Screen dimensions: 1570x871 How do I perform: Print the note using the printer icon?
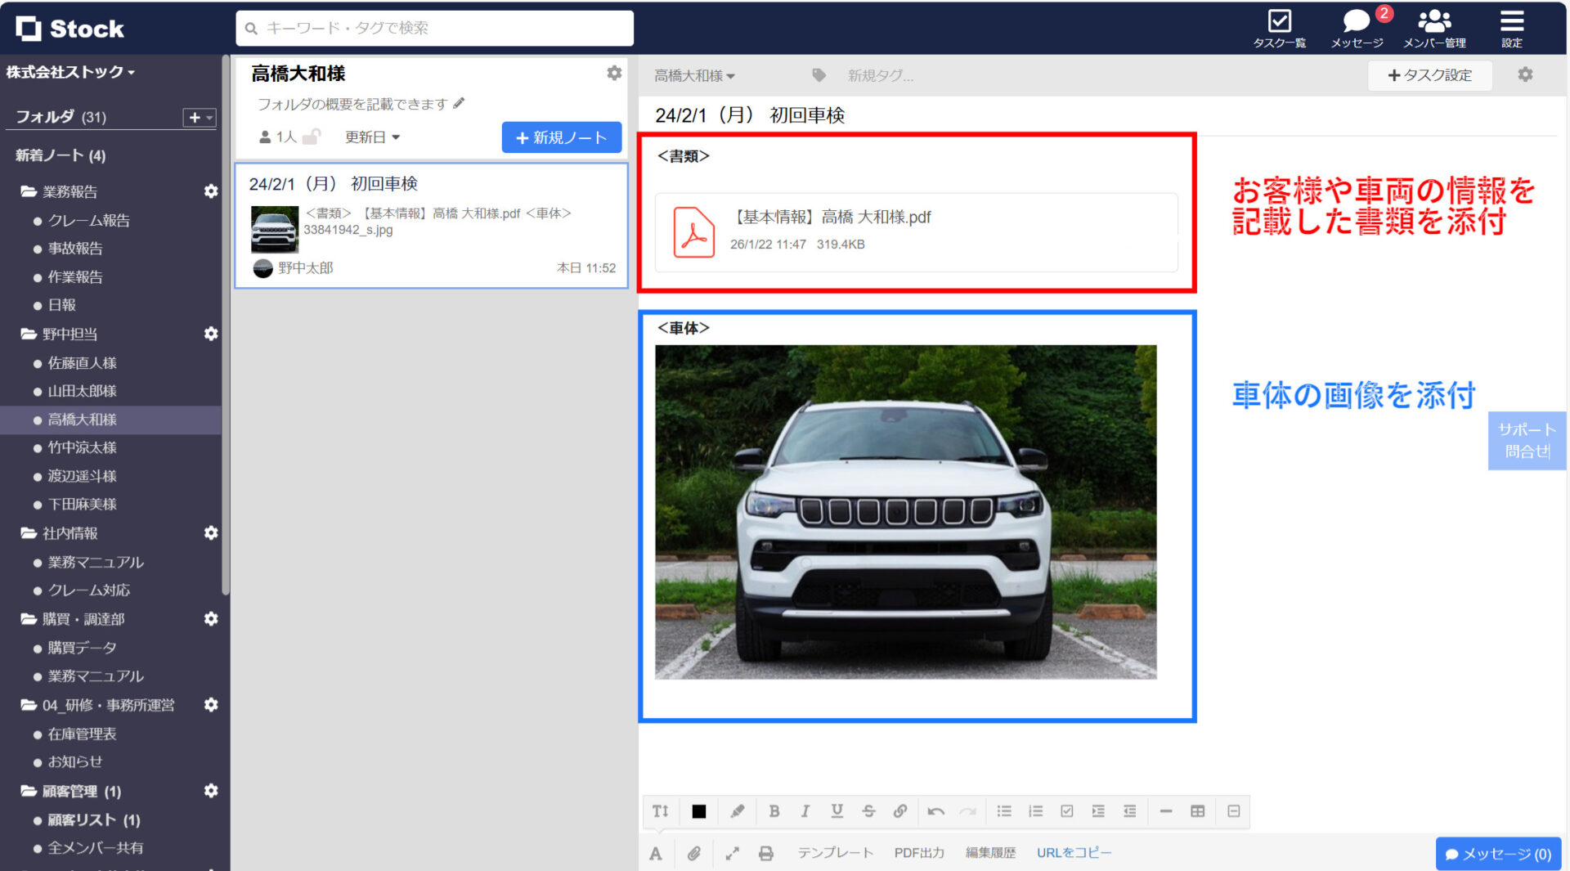click(x=765, y=853)
